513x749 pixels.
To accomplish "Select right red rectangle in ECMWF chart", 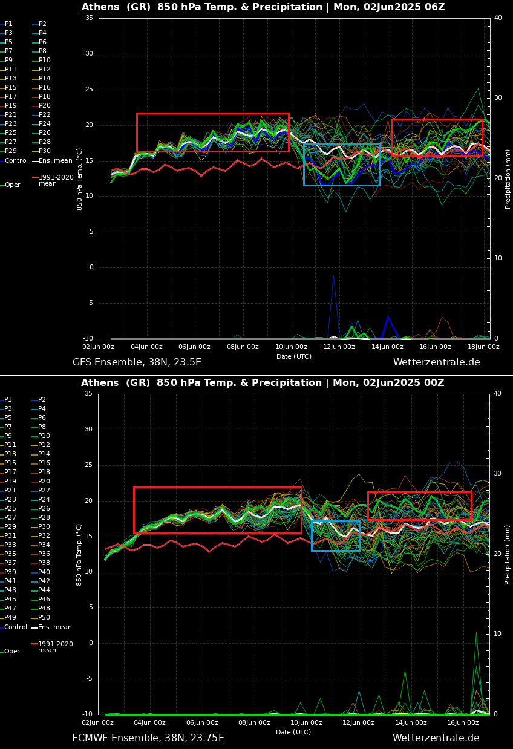I will 419,506.
